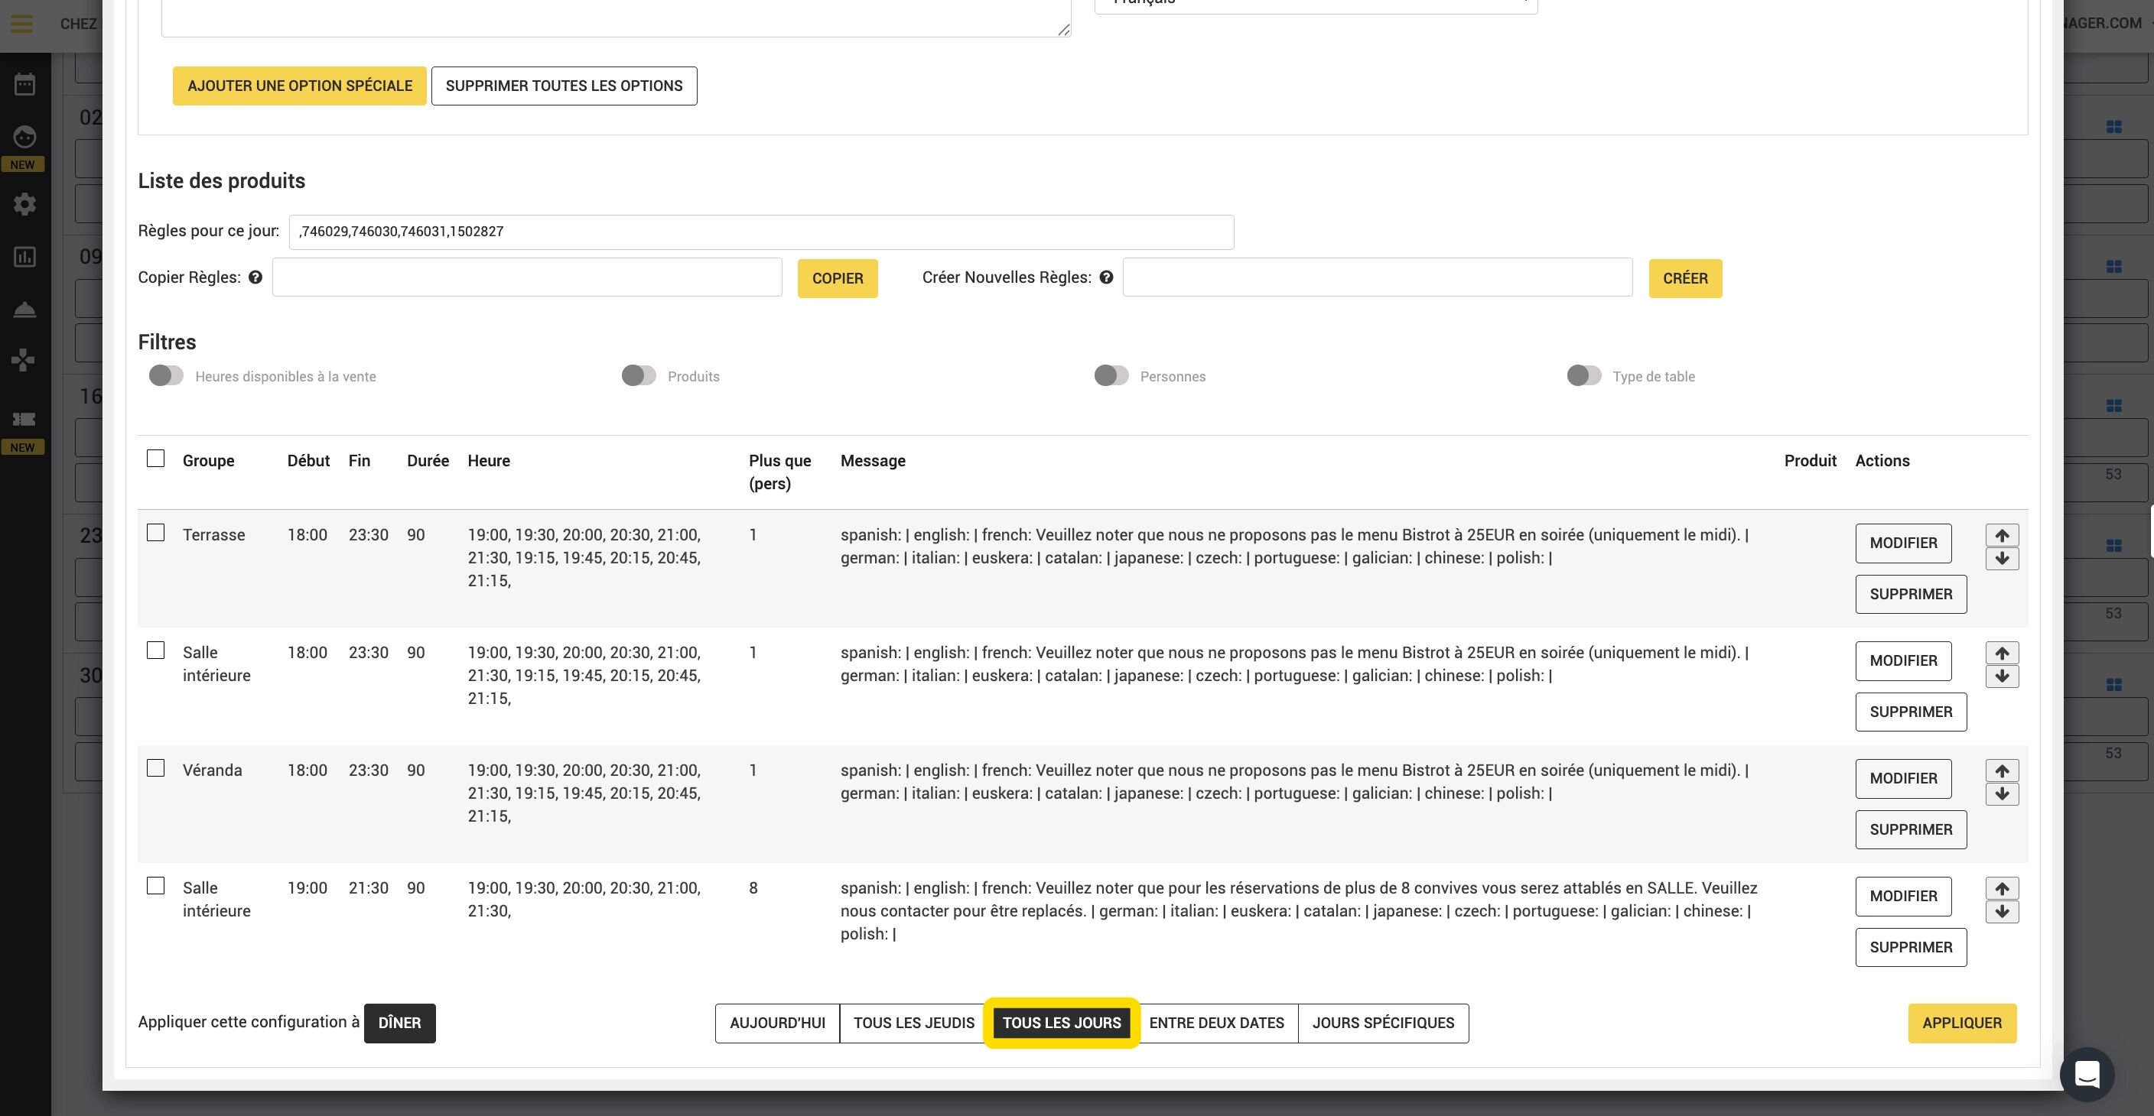Click help icon next to Copier Règles
This screenshot has width=2154, height=1116.
coord(255,277)
